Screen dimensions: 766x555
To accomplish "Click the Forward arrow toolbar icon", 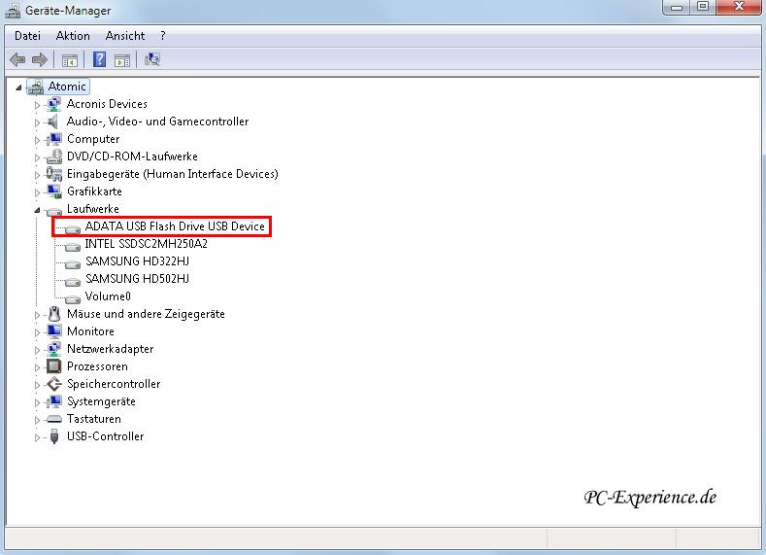I will (40, 59).
